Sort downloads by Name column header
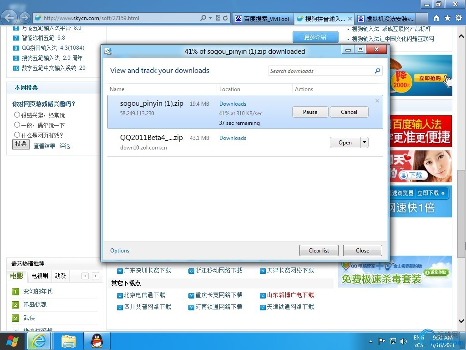Viewport: 466px width, 350px height. [117, 89]
